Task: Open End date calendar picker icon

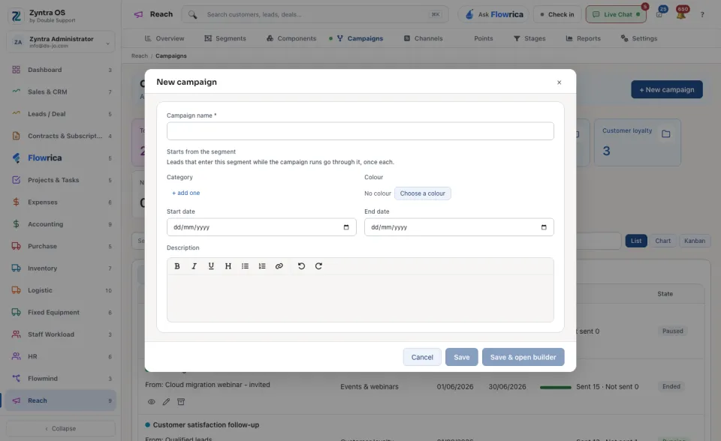Action: pos(544,227)
